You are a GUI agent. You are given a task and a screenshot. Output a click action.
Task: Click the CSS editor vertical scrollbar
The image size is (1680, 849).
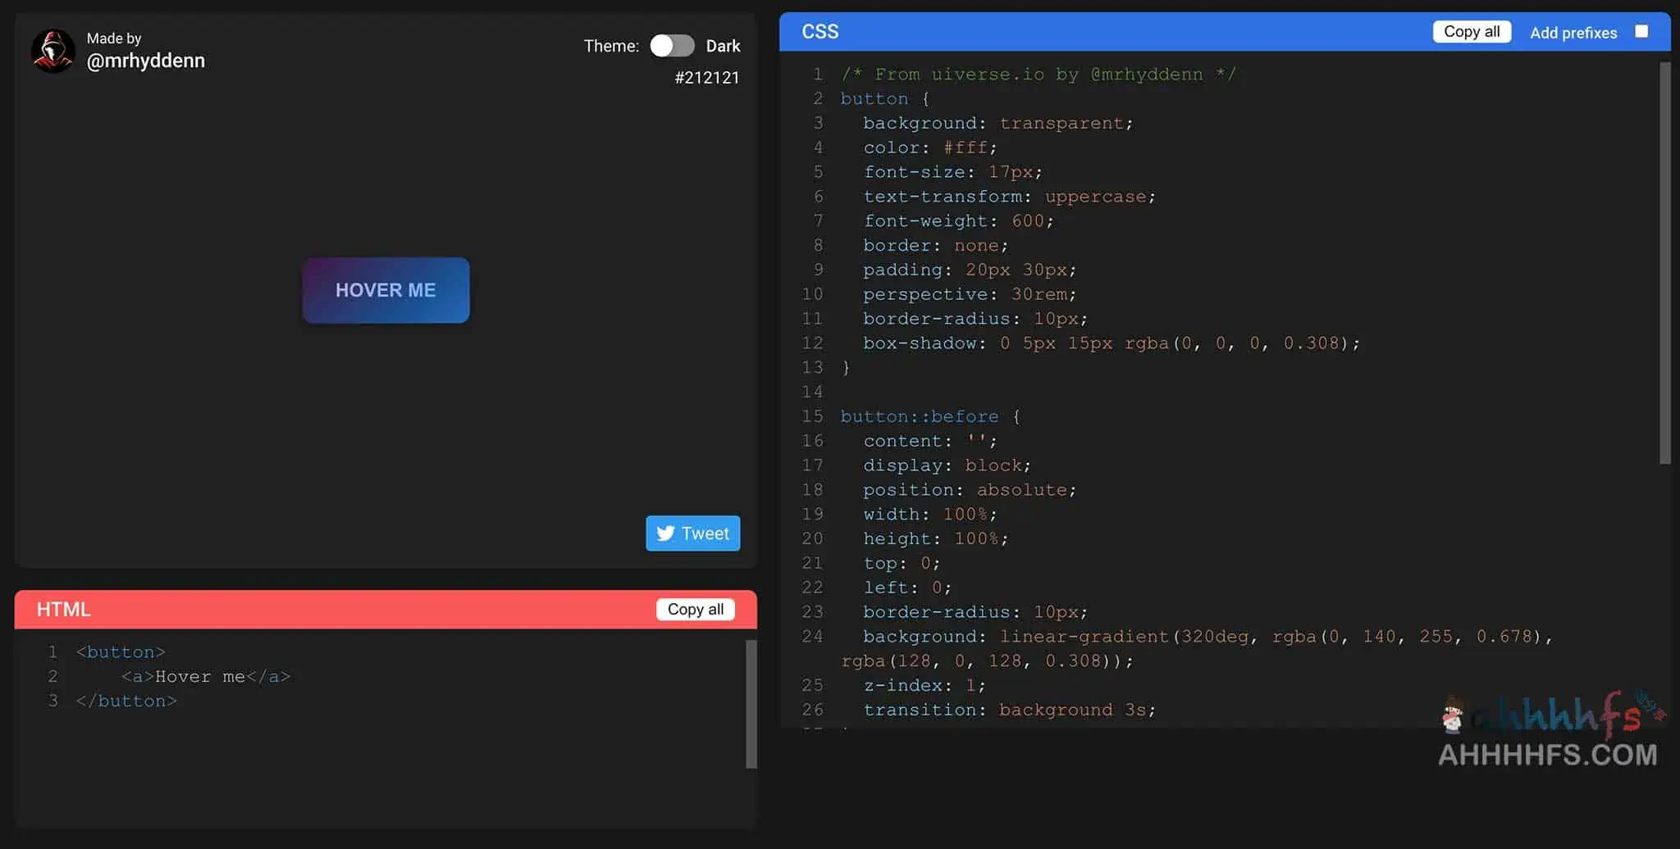pyautogui.click(x=1664, y=262)
